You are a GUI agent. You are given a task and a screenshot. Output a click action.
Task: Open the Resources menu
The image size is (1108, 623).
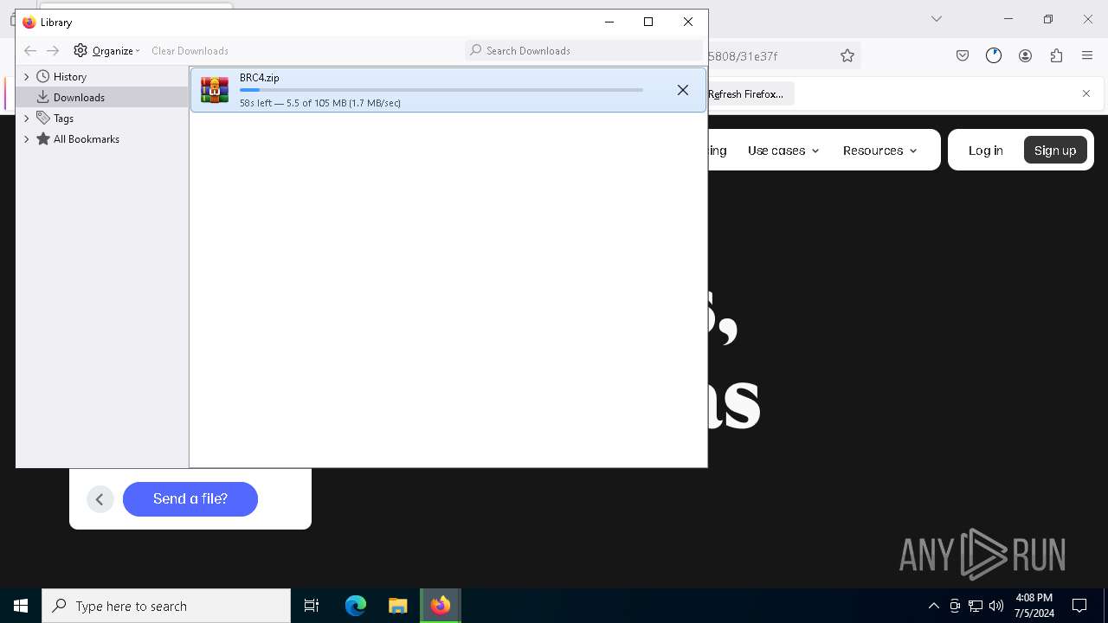[879, 151]
